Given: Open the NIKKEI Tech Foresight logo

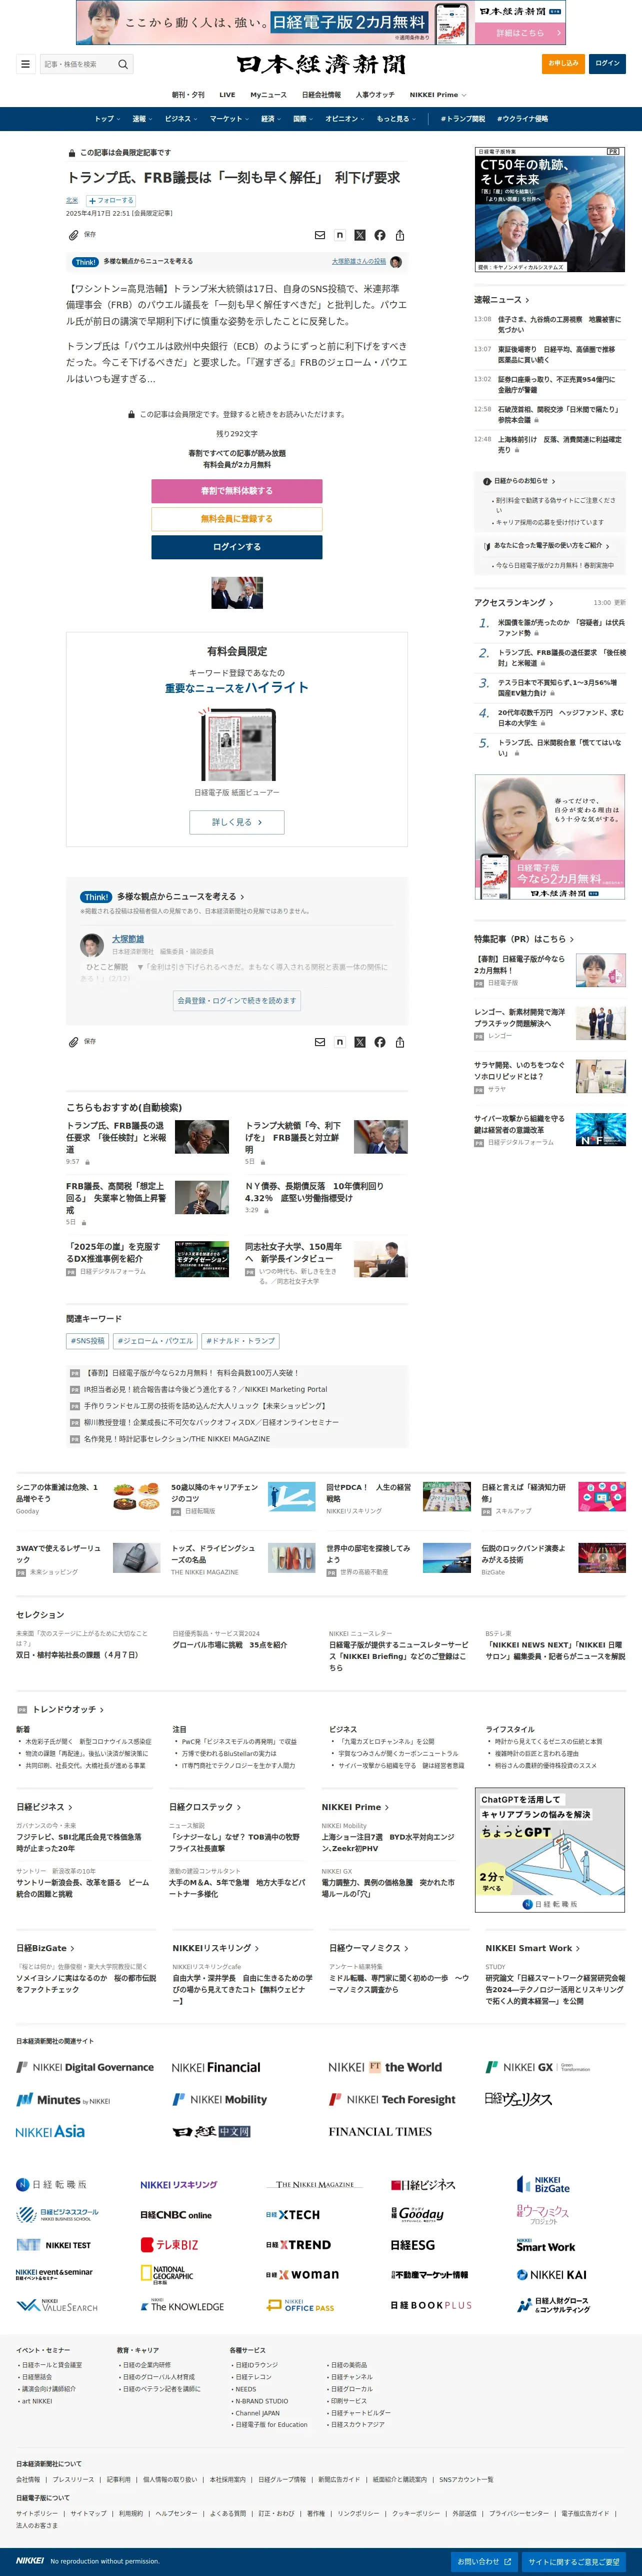Looking at the screenshot, I should coord(392,2099).
